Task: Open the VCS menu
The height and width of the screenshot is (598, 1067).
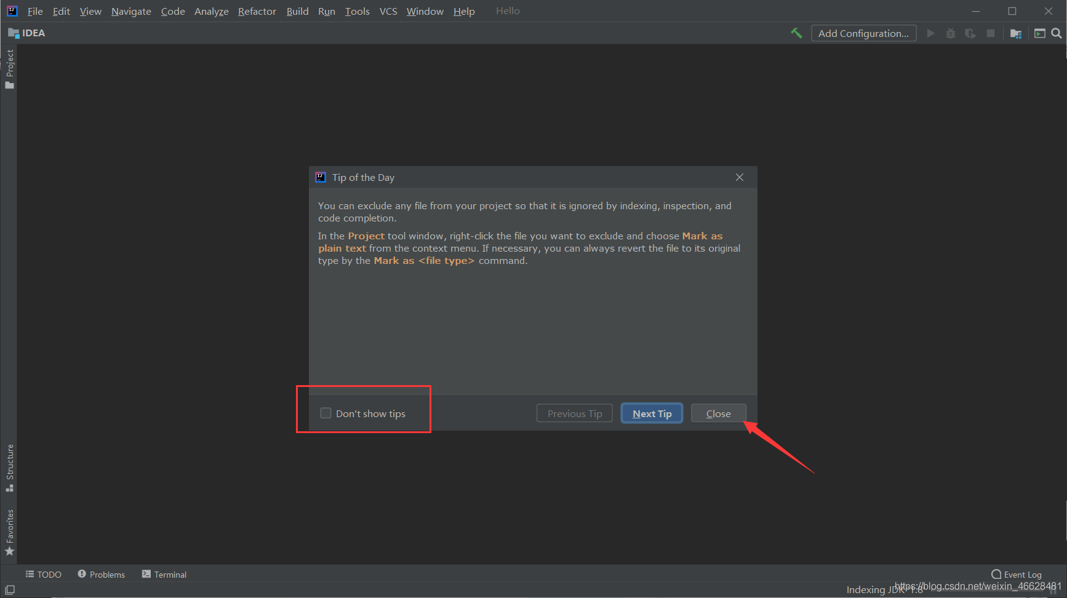Action: (x=388, y=11)
